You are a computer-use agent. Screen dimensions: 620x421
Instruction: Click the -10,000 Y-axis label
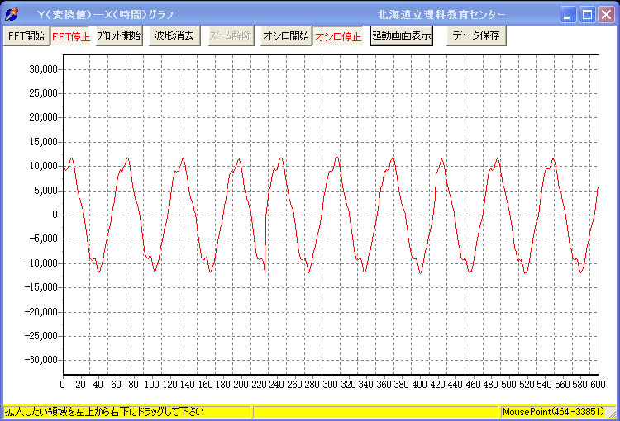(x=41, y=263)
